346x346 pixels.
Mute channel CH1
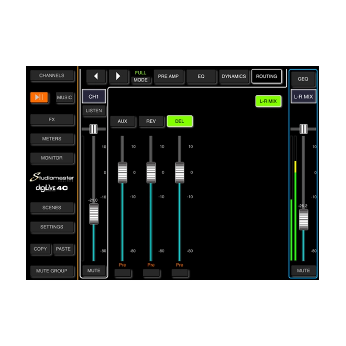click(x=93, y=270)
